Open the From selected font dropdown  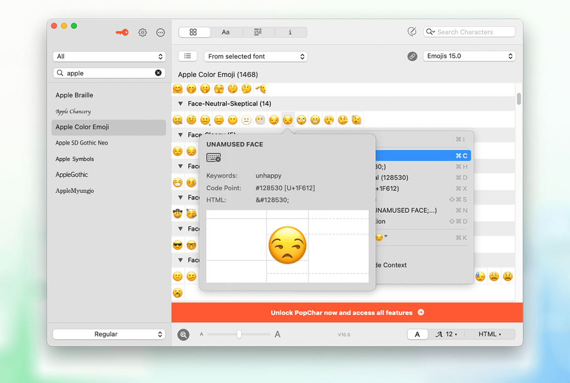pyautogui.click(x=255, y=56)
